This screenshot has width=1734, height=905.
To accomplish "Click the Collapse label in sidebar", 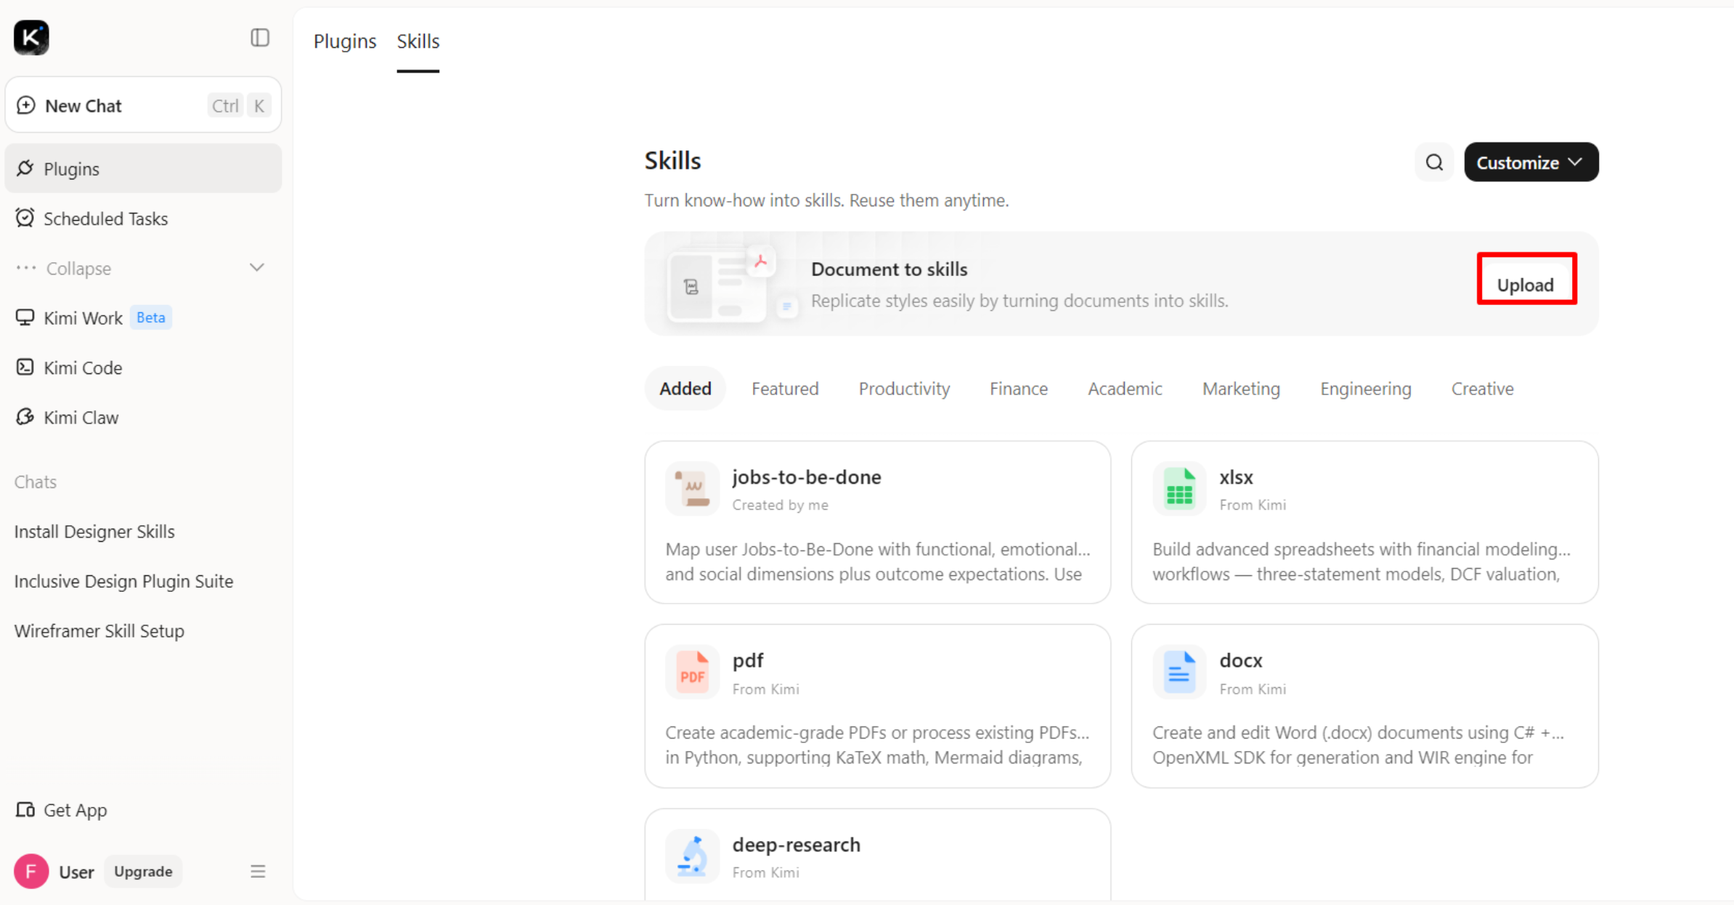I will tap(78, 268).
